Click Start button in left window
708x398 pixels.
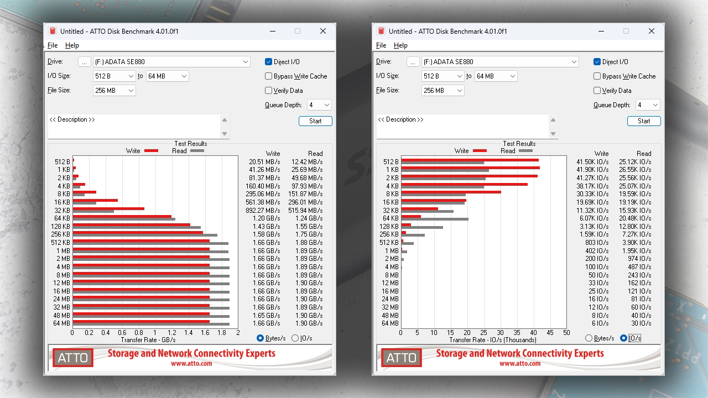pos(315,121)
